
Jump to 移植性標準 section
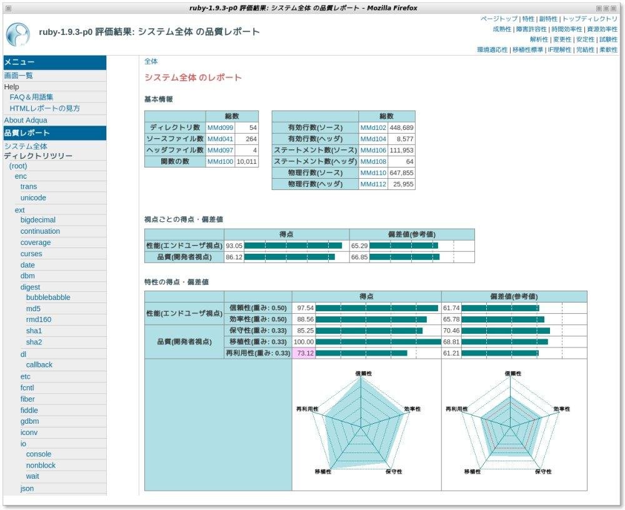[x=527, y=50]
